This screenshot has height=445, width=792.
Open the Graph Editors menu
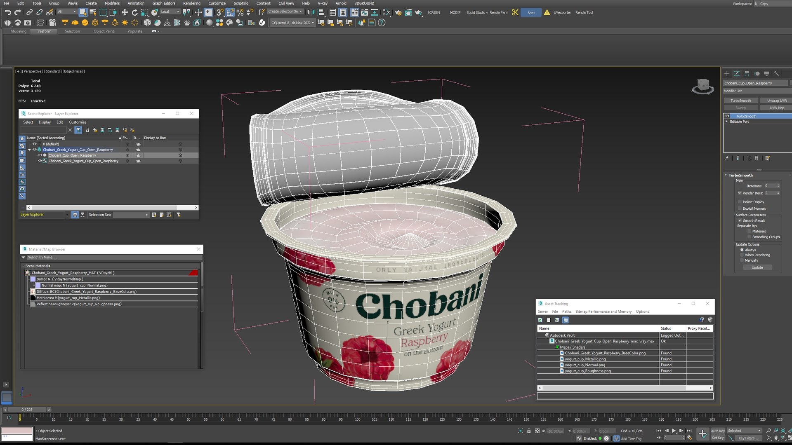[x=164, y=3]
